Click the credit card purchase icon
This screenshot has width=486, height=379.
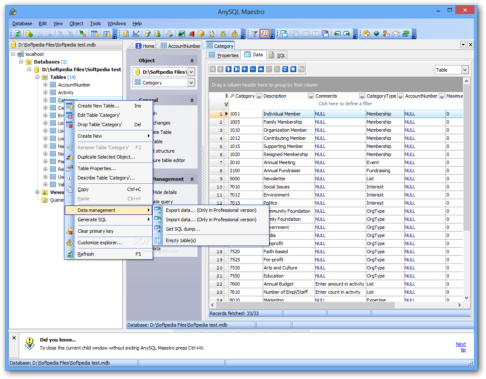pos(406,34)
